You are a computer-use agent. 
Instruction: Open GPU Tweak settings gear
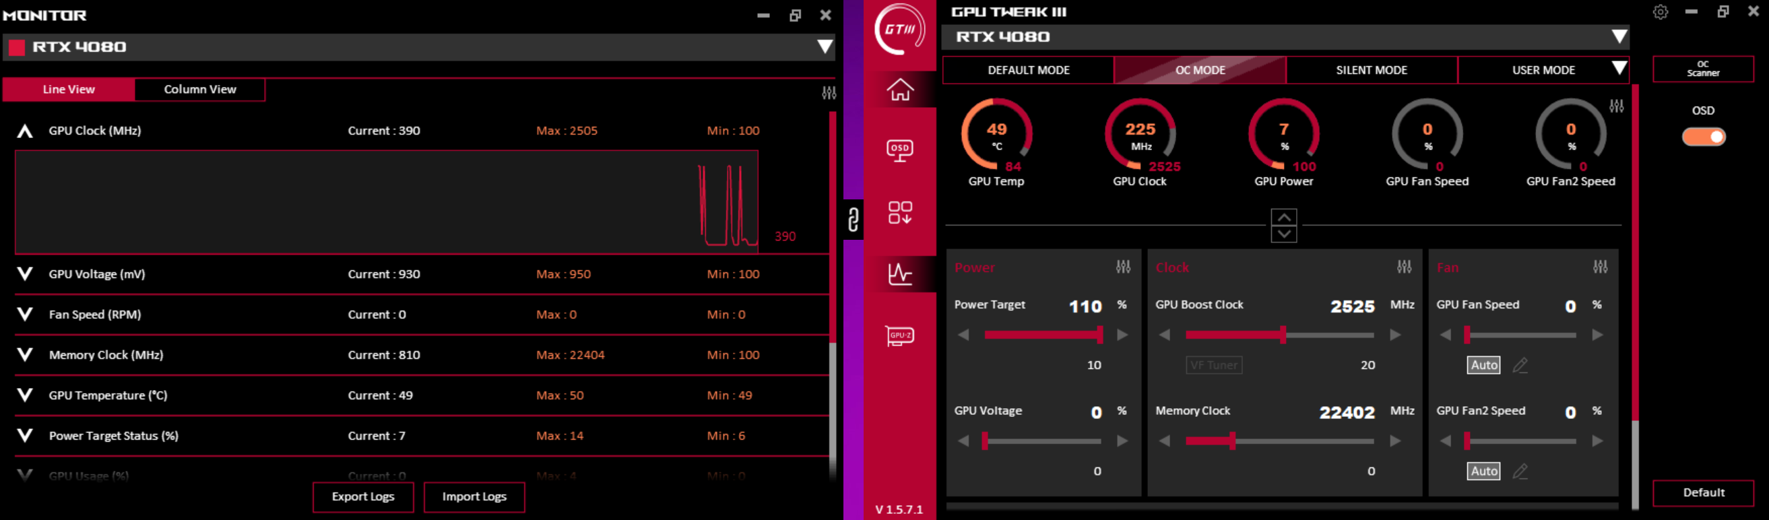1661,11
